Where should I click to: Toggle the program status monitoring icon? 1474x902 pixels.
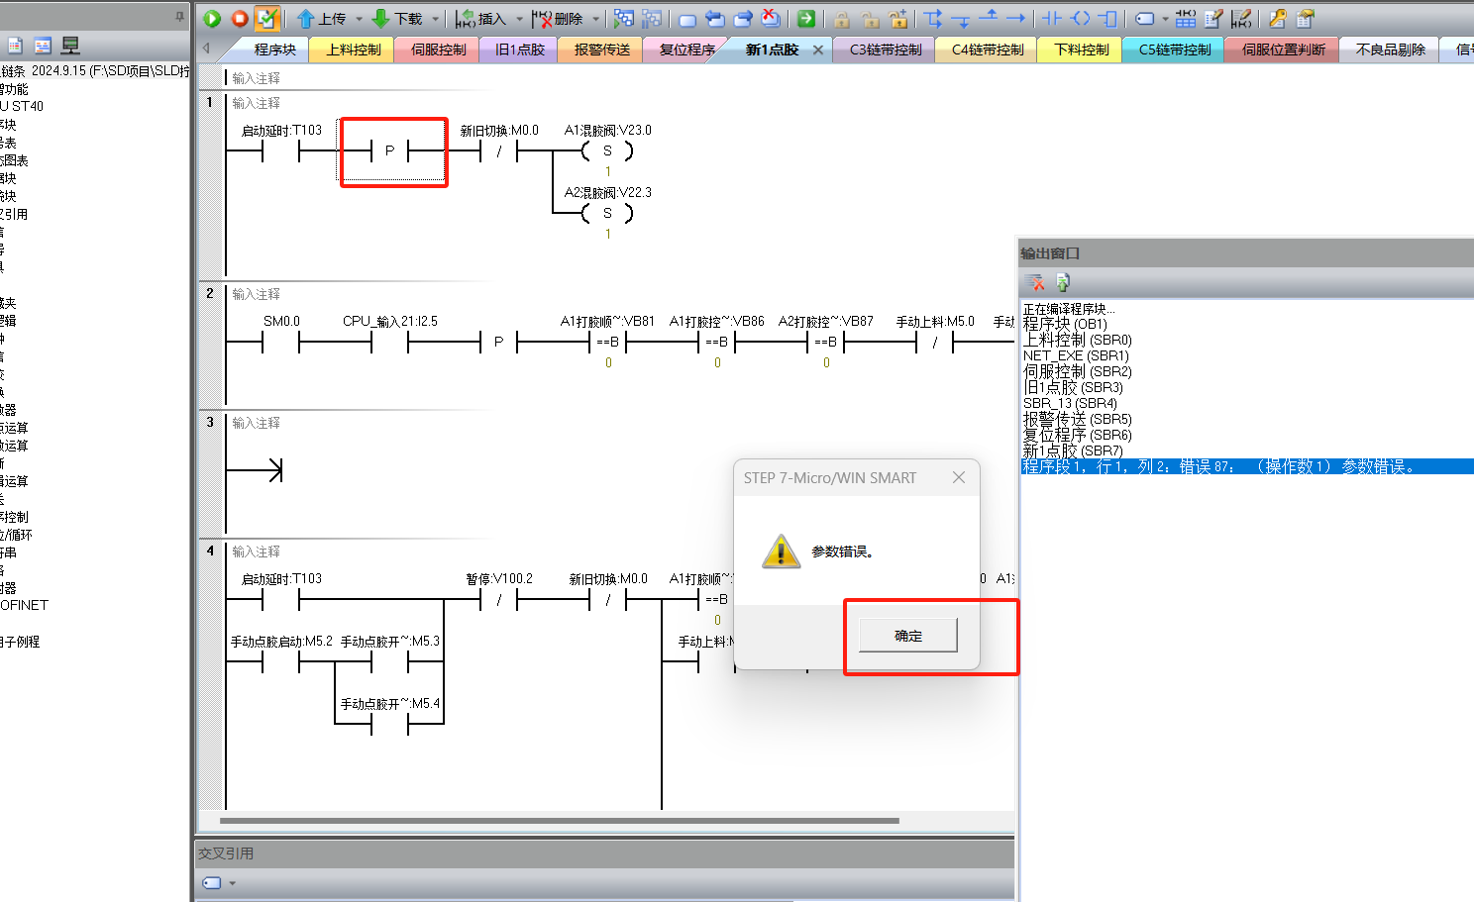(x=623, y=19)
